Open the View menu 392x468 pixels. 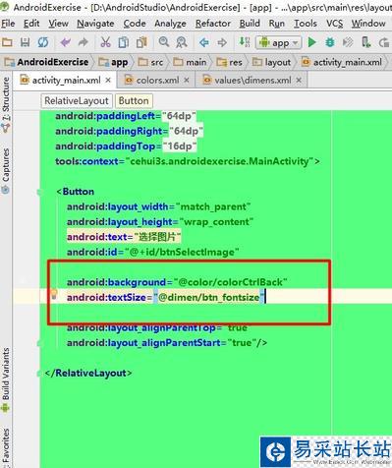pyautogui.click(x=58, y=24)
